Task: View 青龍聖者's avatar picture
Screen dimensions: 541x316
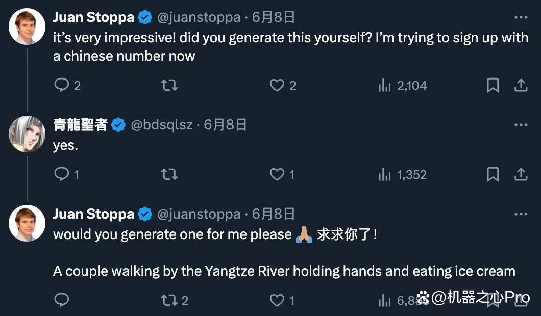Action: (27, 134)
